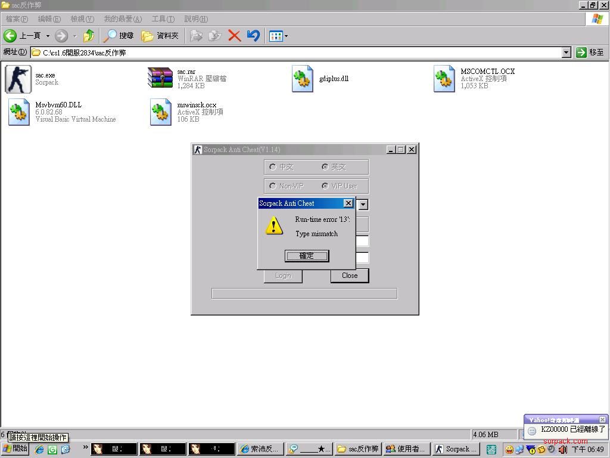
Task: Click the Up folder toolbar icon
Action: [89, 36]
